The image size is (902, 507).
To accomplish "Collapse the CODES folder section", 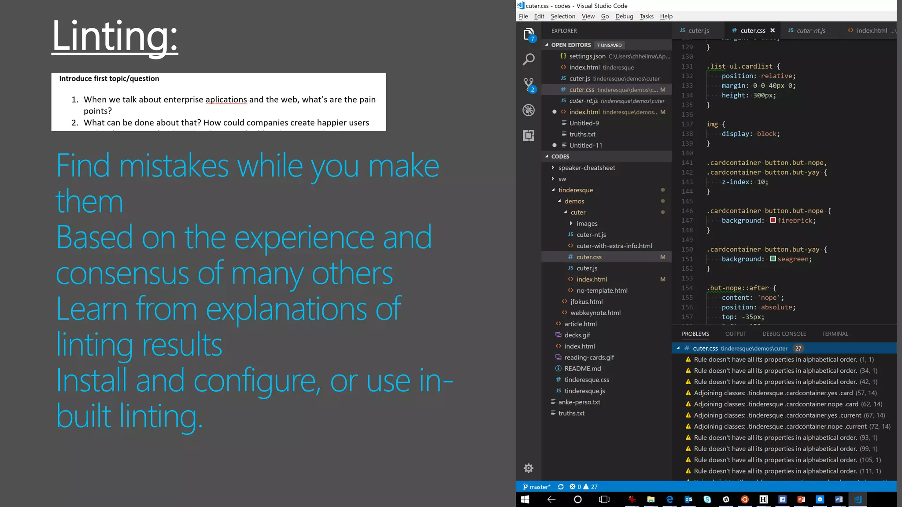I will [547, 156].
